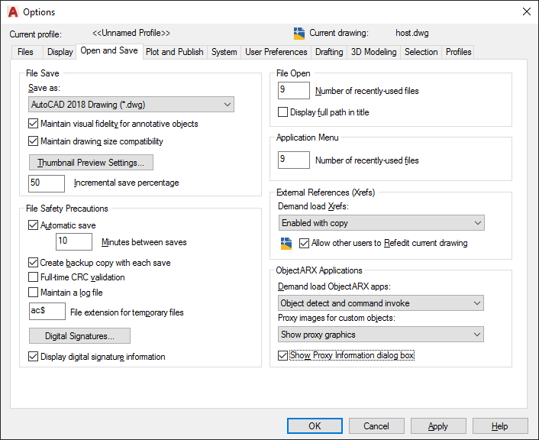This screenshot has width=539, height=440.
Task: Click the drawing icon next to Refedit option
Action: 286,243
